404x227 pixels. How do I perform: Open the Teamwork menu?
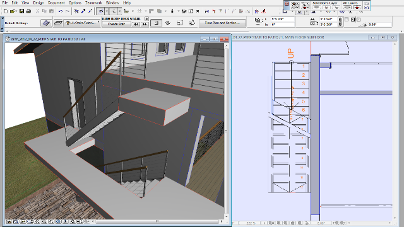tap(93, 3)
